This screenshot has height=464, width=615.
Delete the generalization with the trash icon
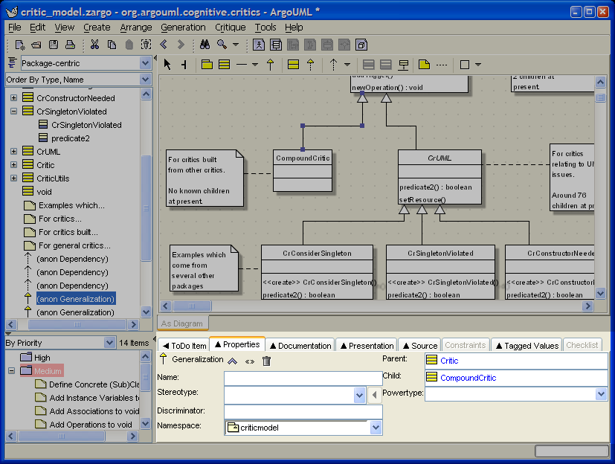[266, 361]
